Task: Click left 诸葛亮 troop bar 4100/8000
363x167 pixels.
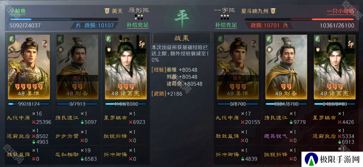Action: [x=126, y=104]
